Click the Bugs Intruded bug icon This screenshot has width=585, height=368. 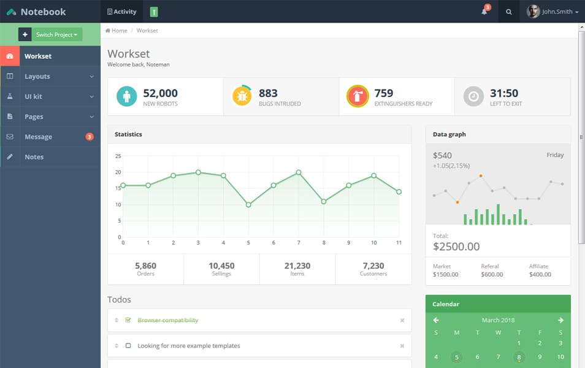(242, 96)
